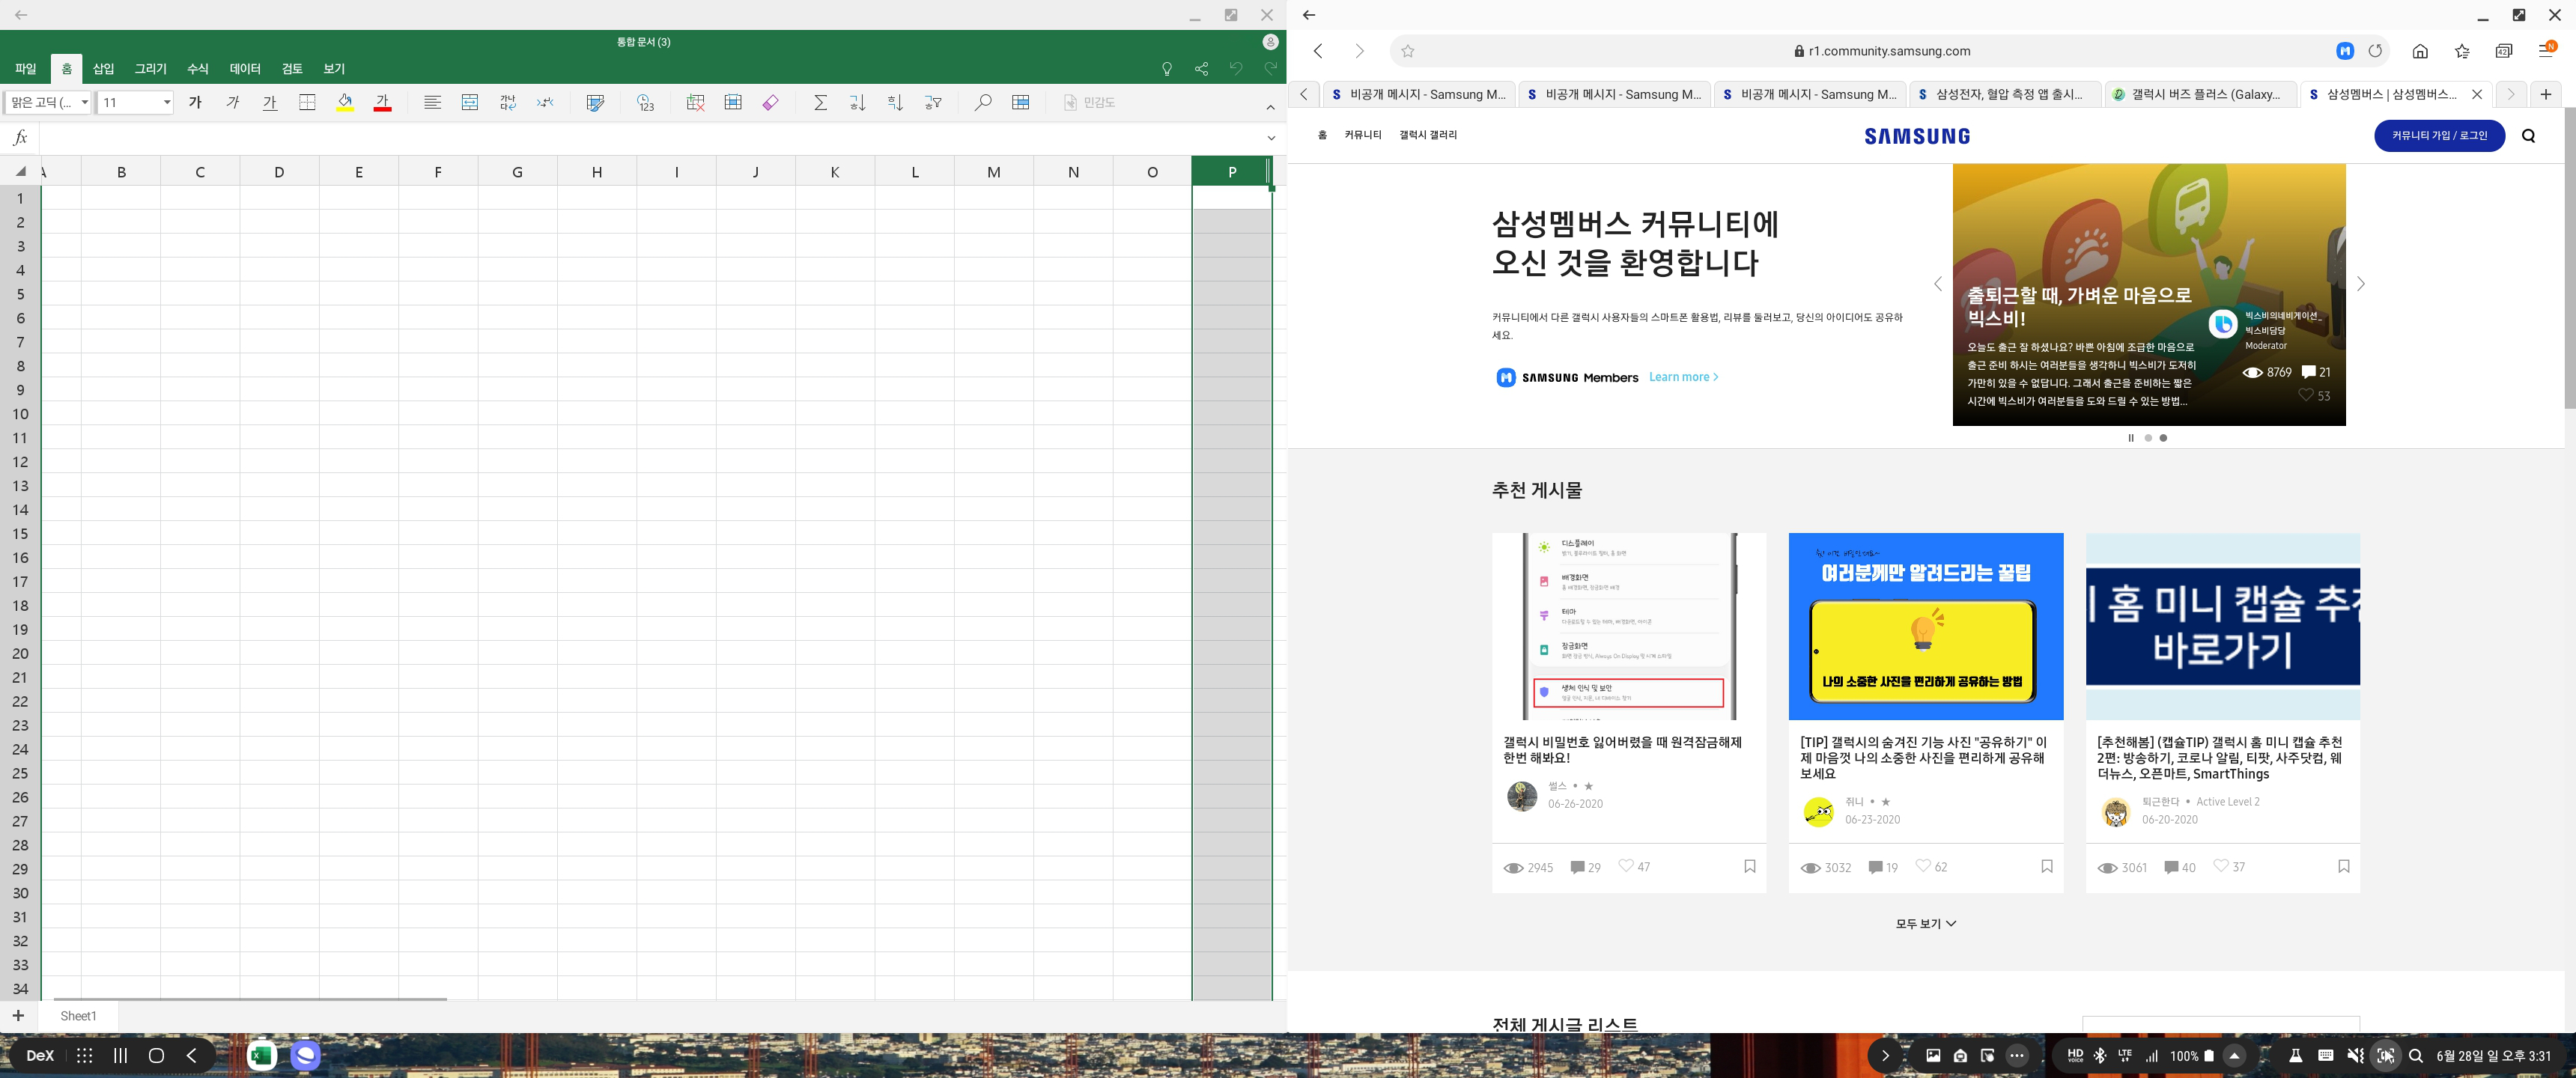Click the Find magnifier in Excel ribbon
This screenshot has height=1078, width=2576.
(983, 102)
